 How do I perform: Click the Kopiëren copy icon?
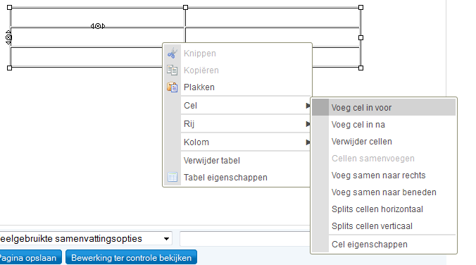tap(172, 70)
